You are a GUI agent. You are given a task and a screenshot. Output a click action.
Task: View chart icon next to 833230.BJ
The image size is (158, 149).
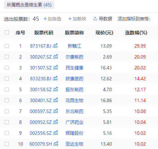click(x=55, y=79)
